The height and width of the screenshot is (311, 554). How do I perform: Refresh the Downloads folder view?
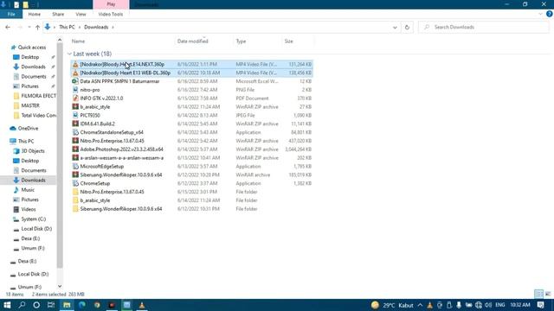coord(407,27)
